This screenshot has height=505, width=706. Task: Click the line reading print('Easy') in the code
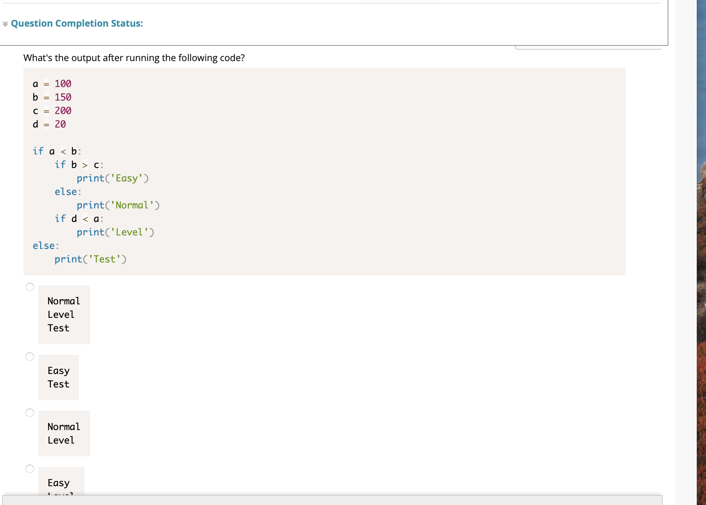(112, 178)
